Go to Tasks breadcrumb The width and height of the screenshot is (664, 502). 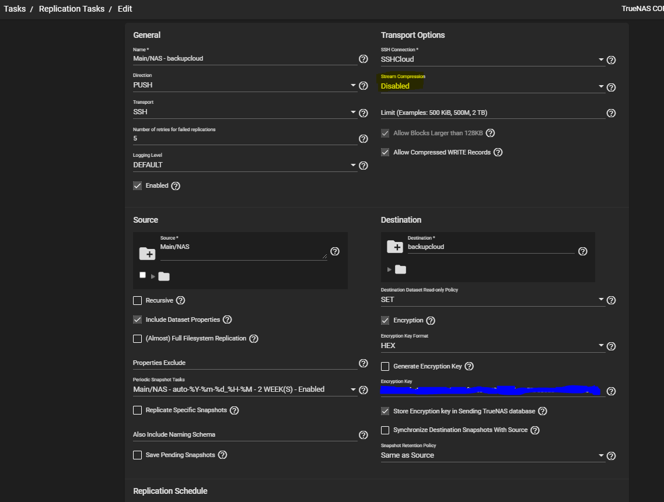pyautogui.click(x=15, y=9)
